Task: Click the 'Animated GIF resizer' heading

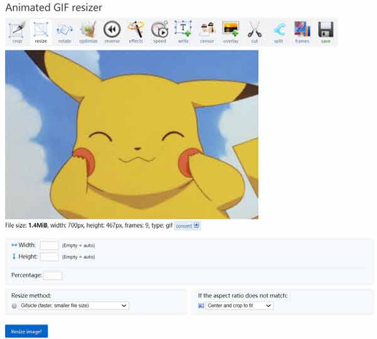Action: click(x=53, y=8)
